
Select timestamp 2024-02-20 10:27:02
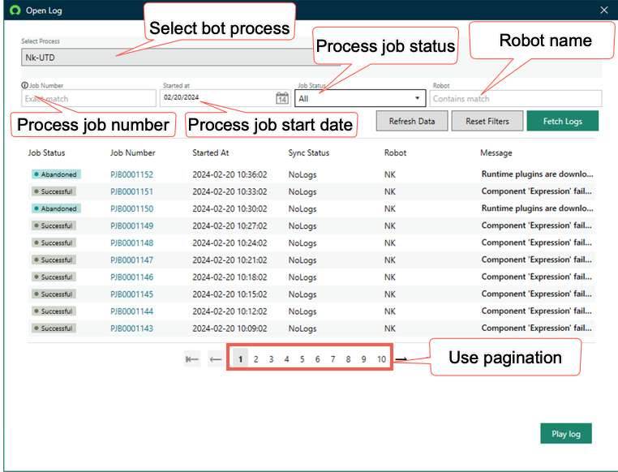[x=230, y=225]
